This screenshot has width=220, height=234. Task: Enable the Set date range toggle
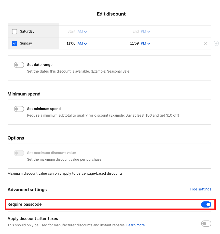pos(19,65)
